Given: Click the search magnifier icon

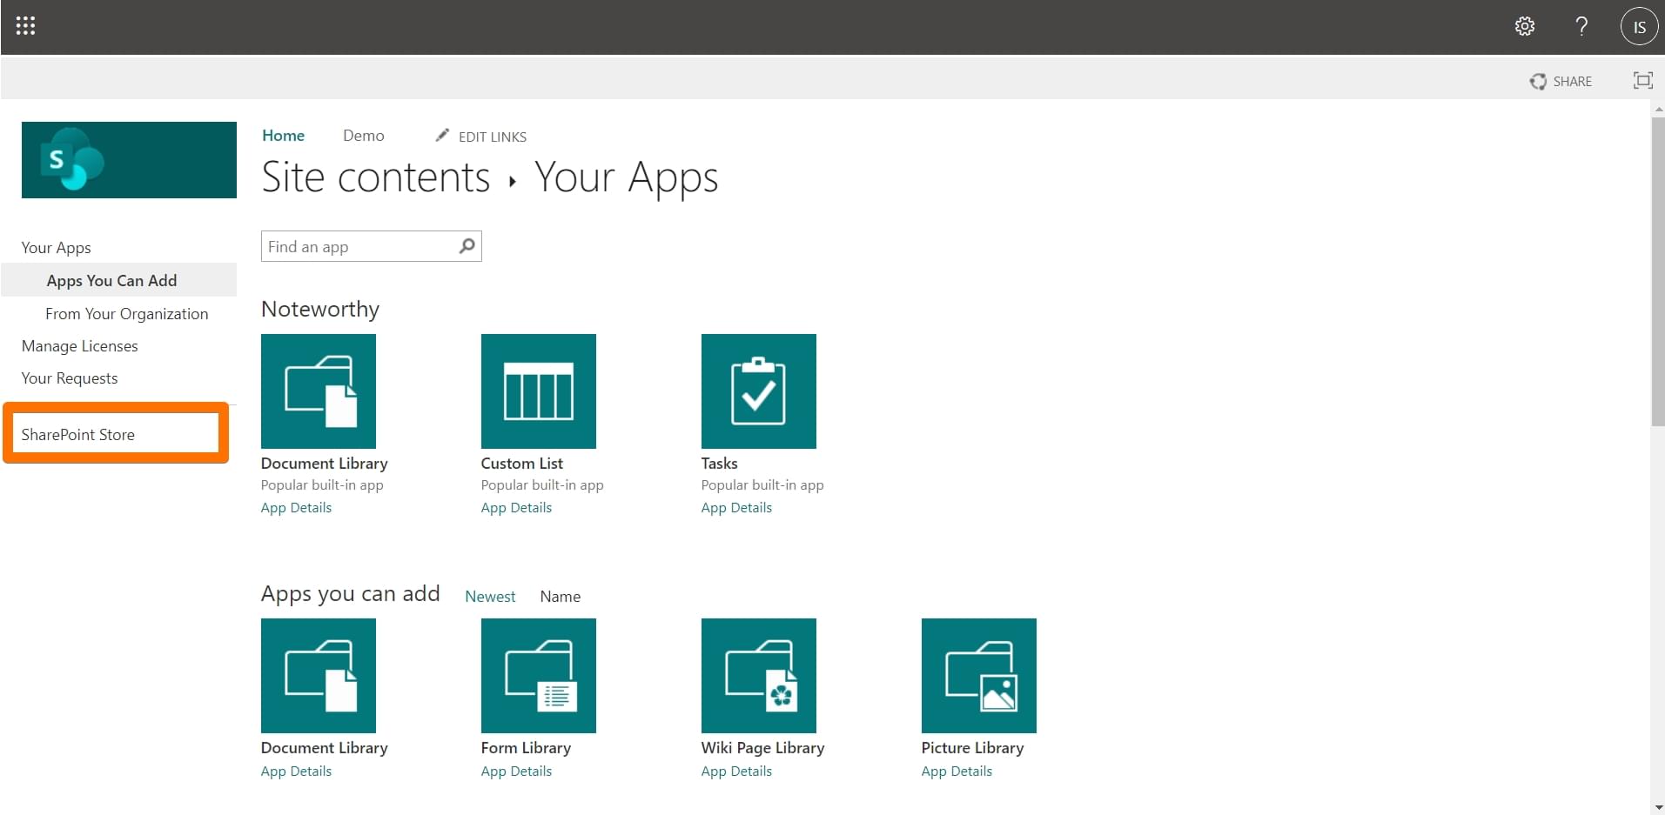Looking at the screenshot, I should pyautogui.click(x=467, y=246).
